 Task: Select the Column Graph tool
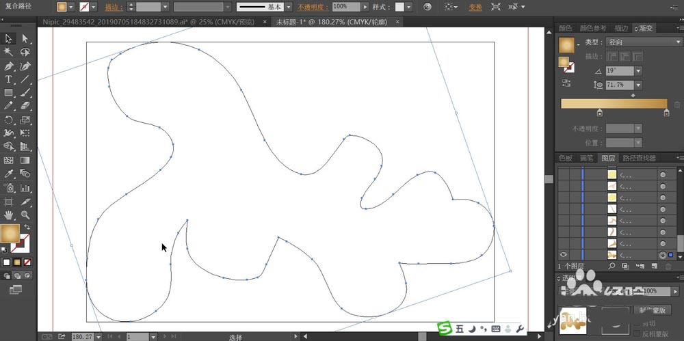[25, 188]
